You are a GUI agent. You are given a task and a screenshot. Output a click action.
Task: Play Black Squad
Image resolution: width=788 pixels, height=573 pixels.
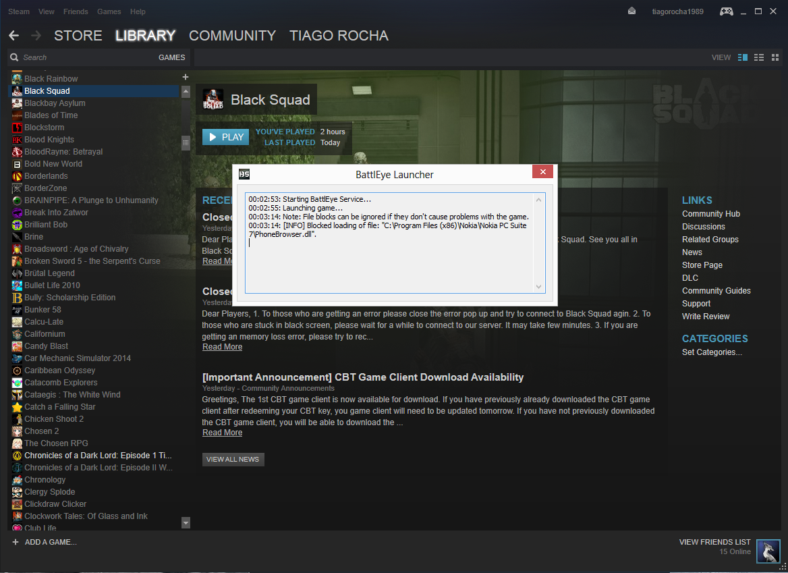coord(225,137)
